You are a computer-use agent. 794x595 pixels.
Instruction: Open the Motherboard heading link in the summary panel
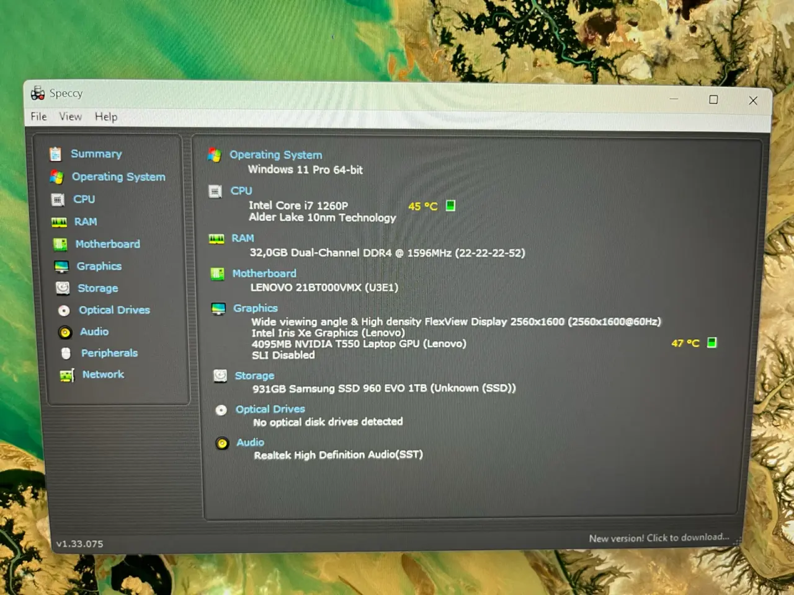(264, 273)
